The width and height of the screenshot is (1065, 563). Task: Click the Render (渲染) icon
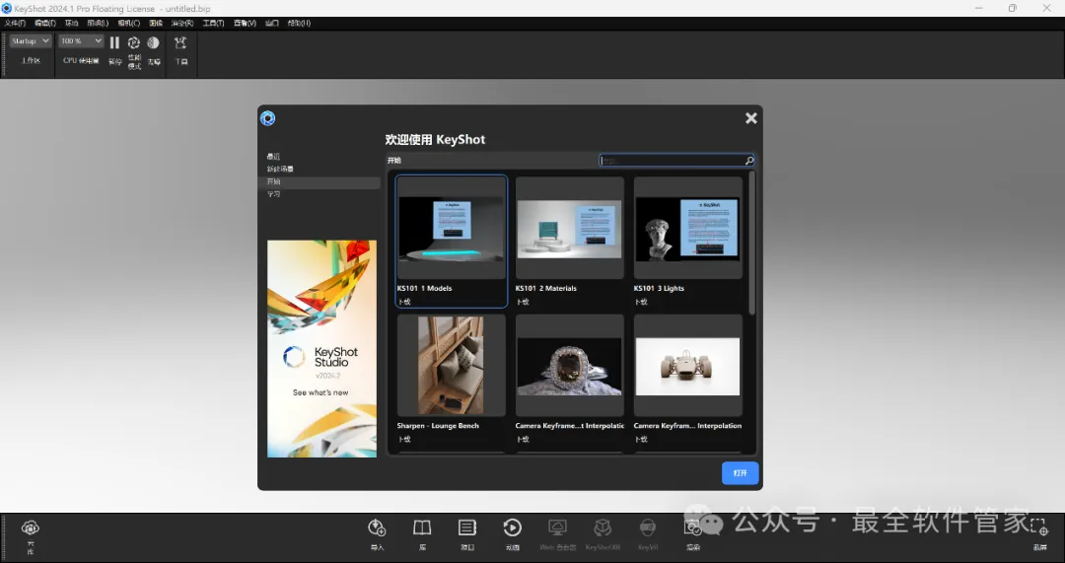pyautogui.click(x=693, y=528)
